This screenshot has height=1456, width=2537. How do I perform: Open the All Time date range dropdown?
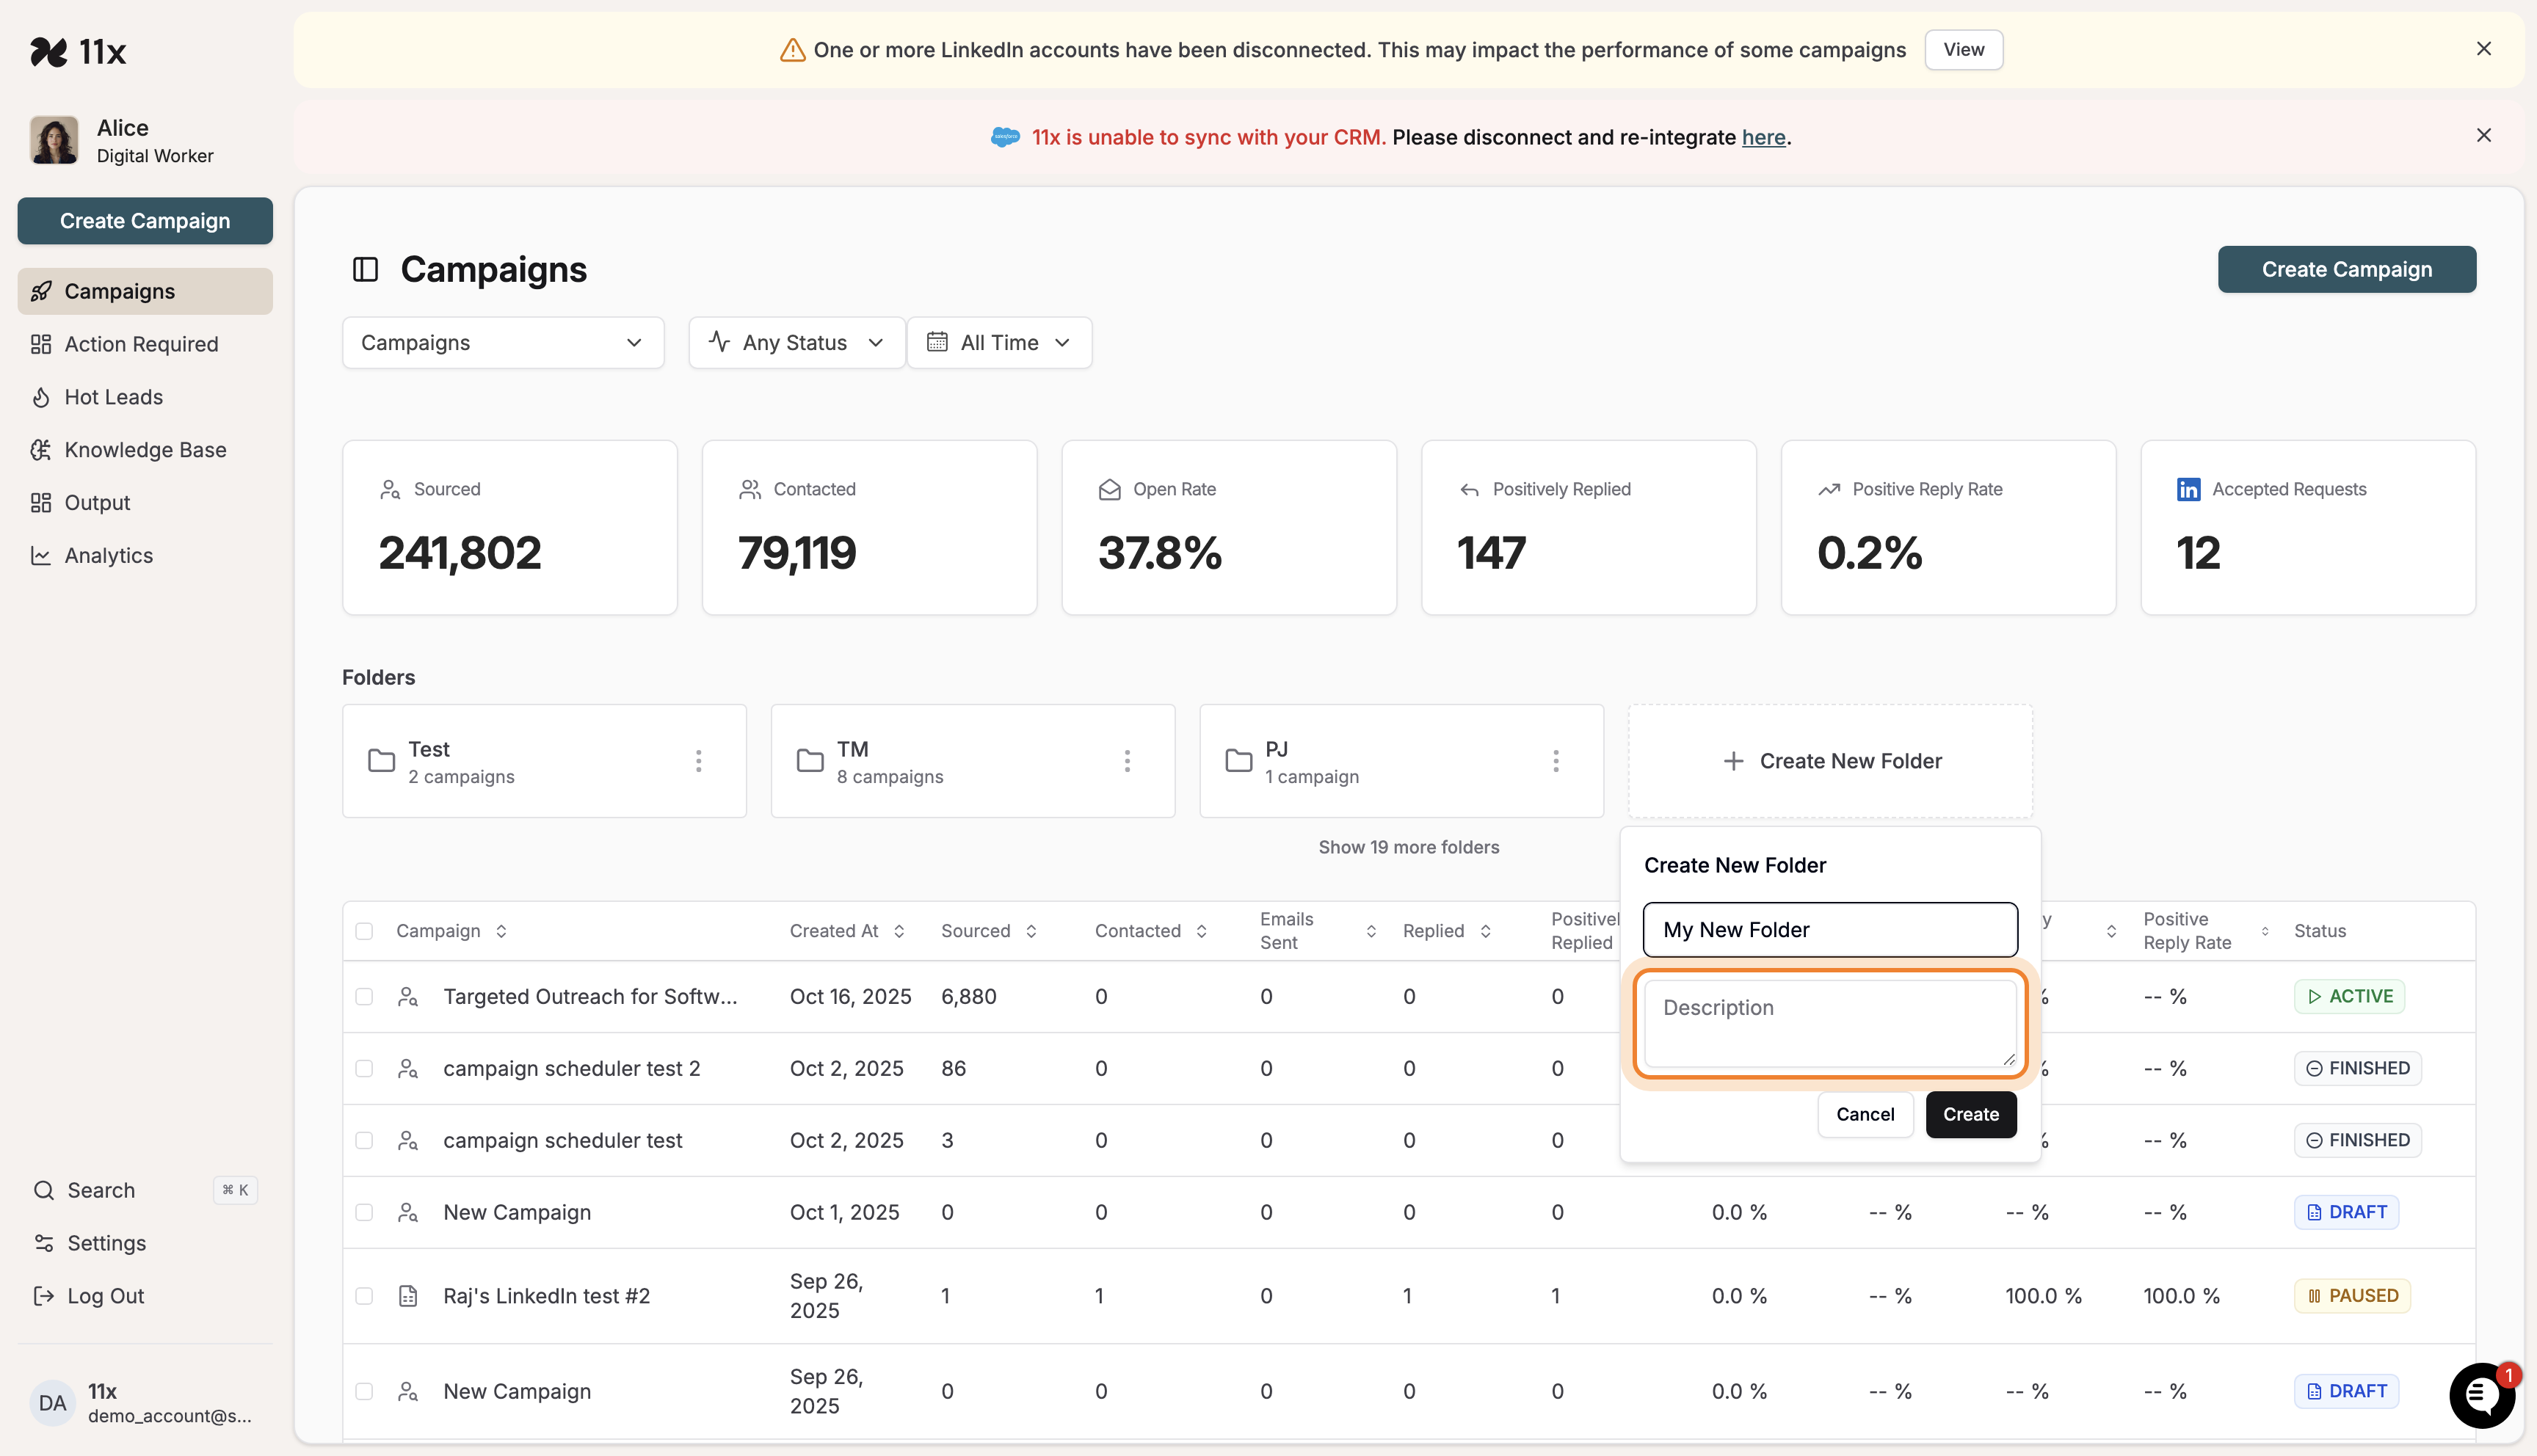(x=998, y=343)
